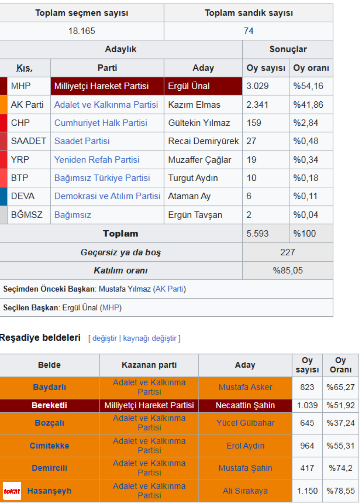The width and height of the screenshot is (362, 503).
Task: Click the Kıs. column header
Action: 25,68
